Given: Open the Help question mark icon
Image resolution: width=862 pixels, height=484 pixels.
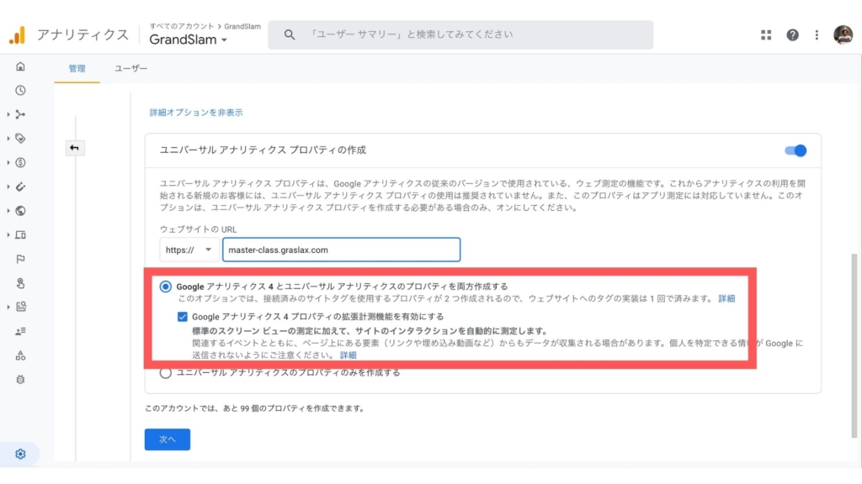Looking at the screenshot, I should click(x=792, y=34).
